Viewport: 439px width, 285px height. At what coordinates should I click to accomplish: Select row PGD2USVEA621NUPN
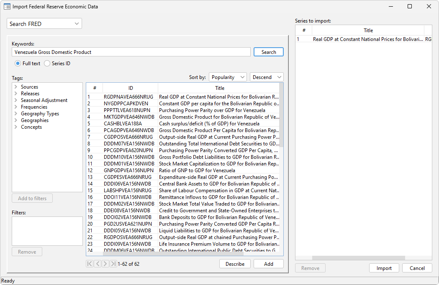coord(183,224)
